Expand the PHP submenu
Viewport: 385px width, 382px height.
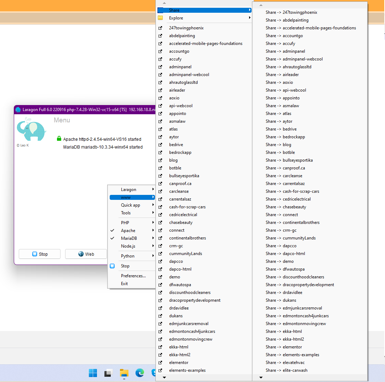tap(125, 222)
